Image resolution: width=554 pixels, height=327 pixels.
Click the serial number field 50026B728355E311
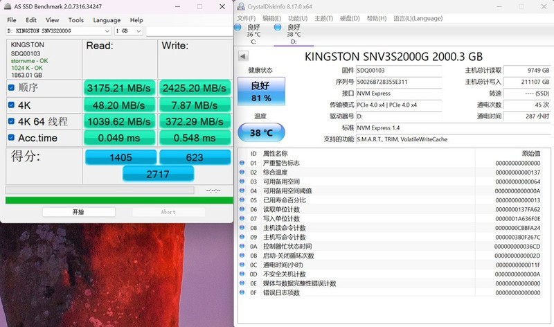[x=399, y=82]
